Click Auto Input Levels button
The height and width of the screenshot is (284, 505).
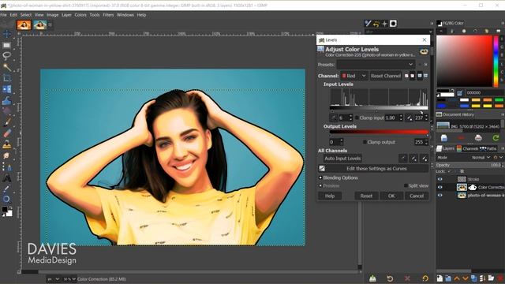tap(342, 159)
